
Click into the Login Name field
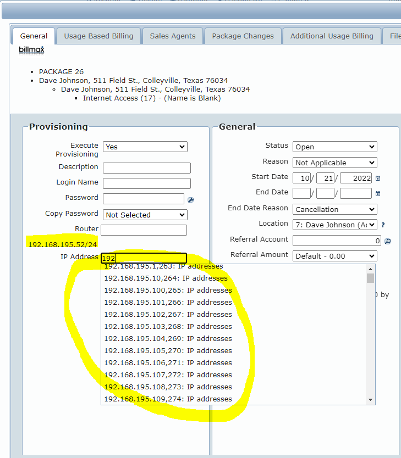pyautogui.click(x=146, y=183)
